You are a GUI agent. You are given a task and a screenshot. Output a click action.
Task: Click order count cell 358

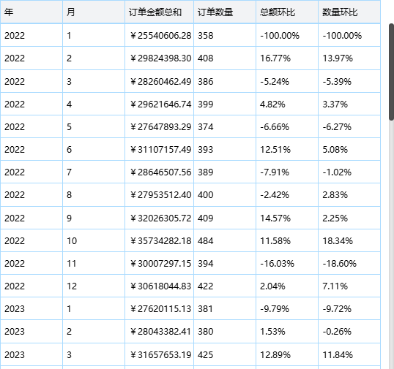click(x=225, y=35)
